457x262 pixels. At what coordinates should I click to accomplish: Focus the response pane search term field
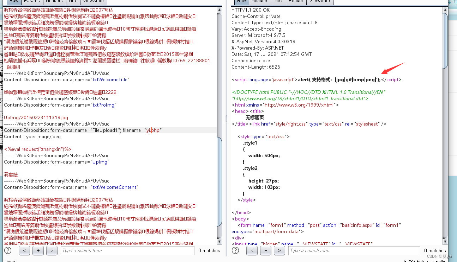[355, 250]
